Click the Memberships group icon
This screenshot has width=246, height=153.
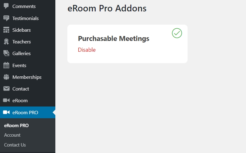click(x=6, y=77)
